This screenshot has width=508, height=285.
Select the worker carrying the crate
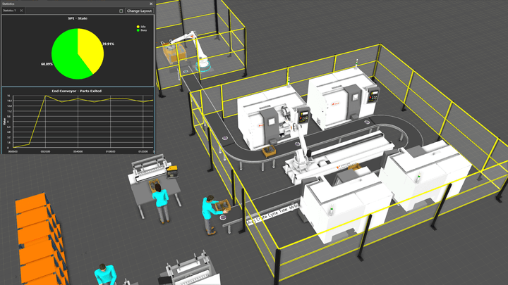[x=211, y=214]
